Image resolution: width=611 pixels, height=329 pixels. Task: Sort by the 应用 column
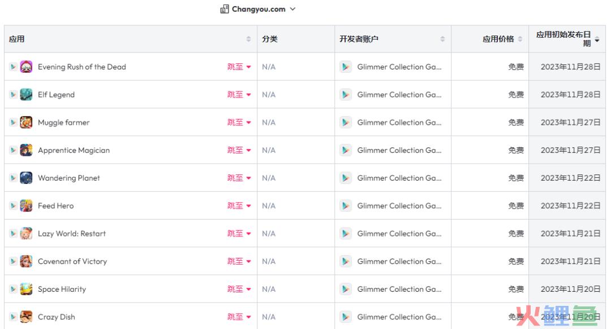(x=248, y=39)
